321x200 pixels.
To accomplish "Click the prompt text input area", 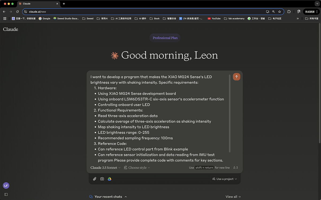I will (159, 119).
